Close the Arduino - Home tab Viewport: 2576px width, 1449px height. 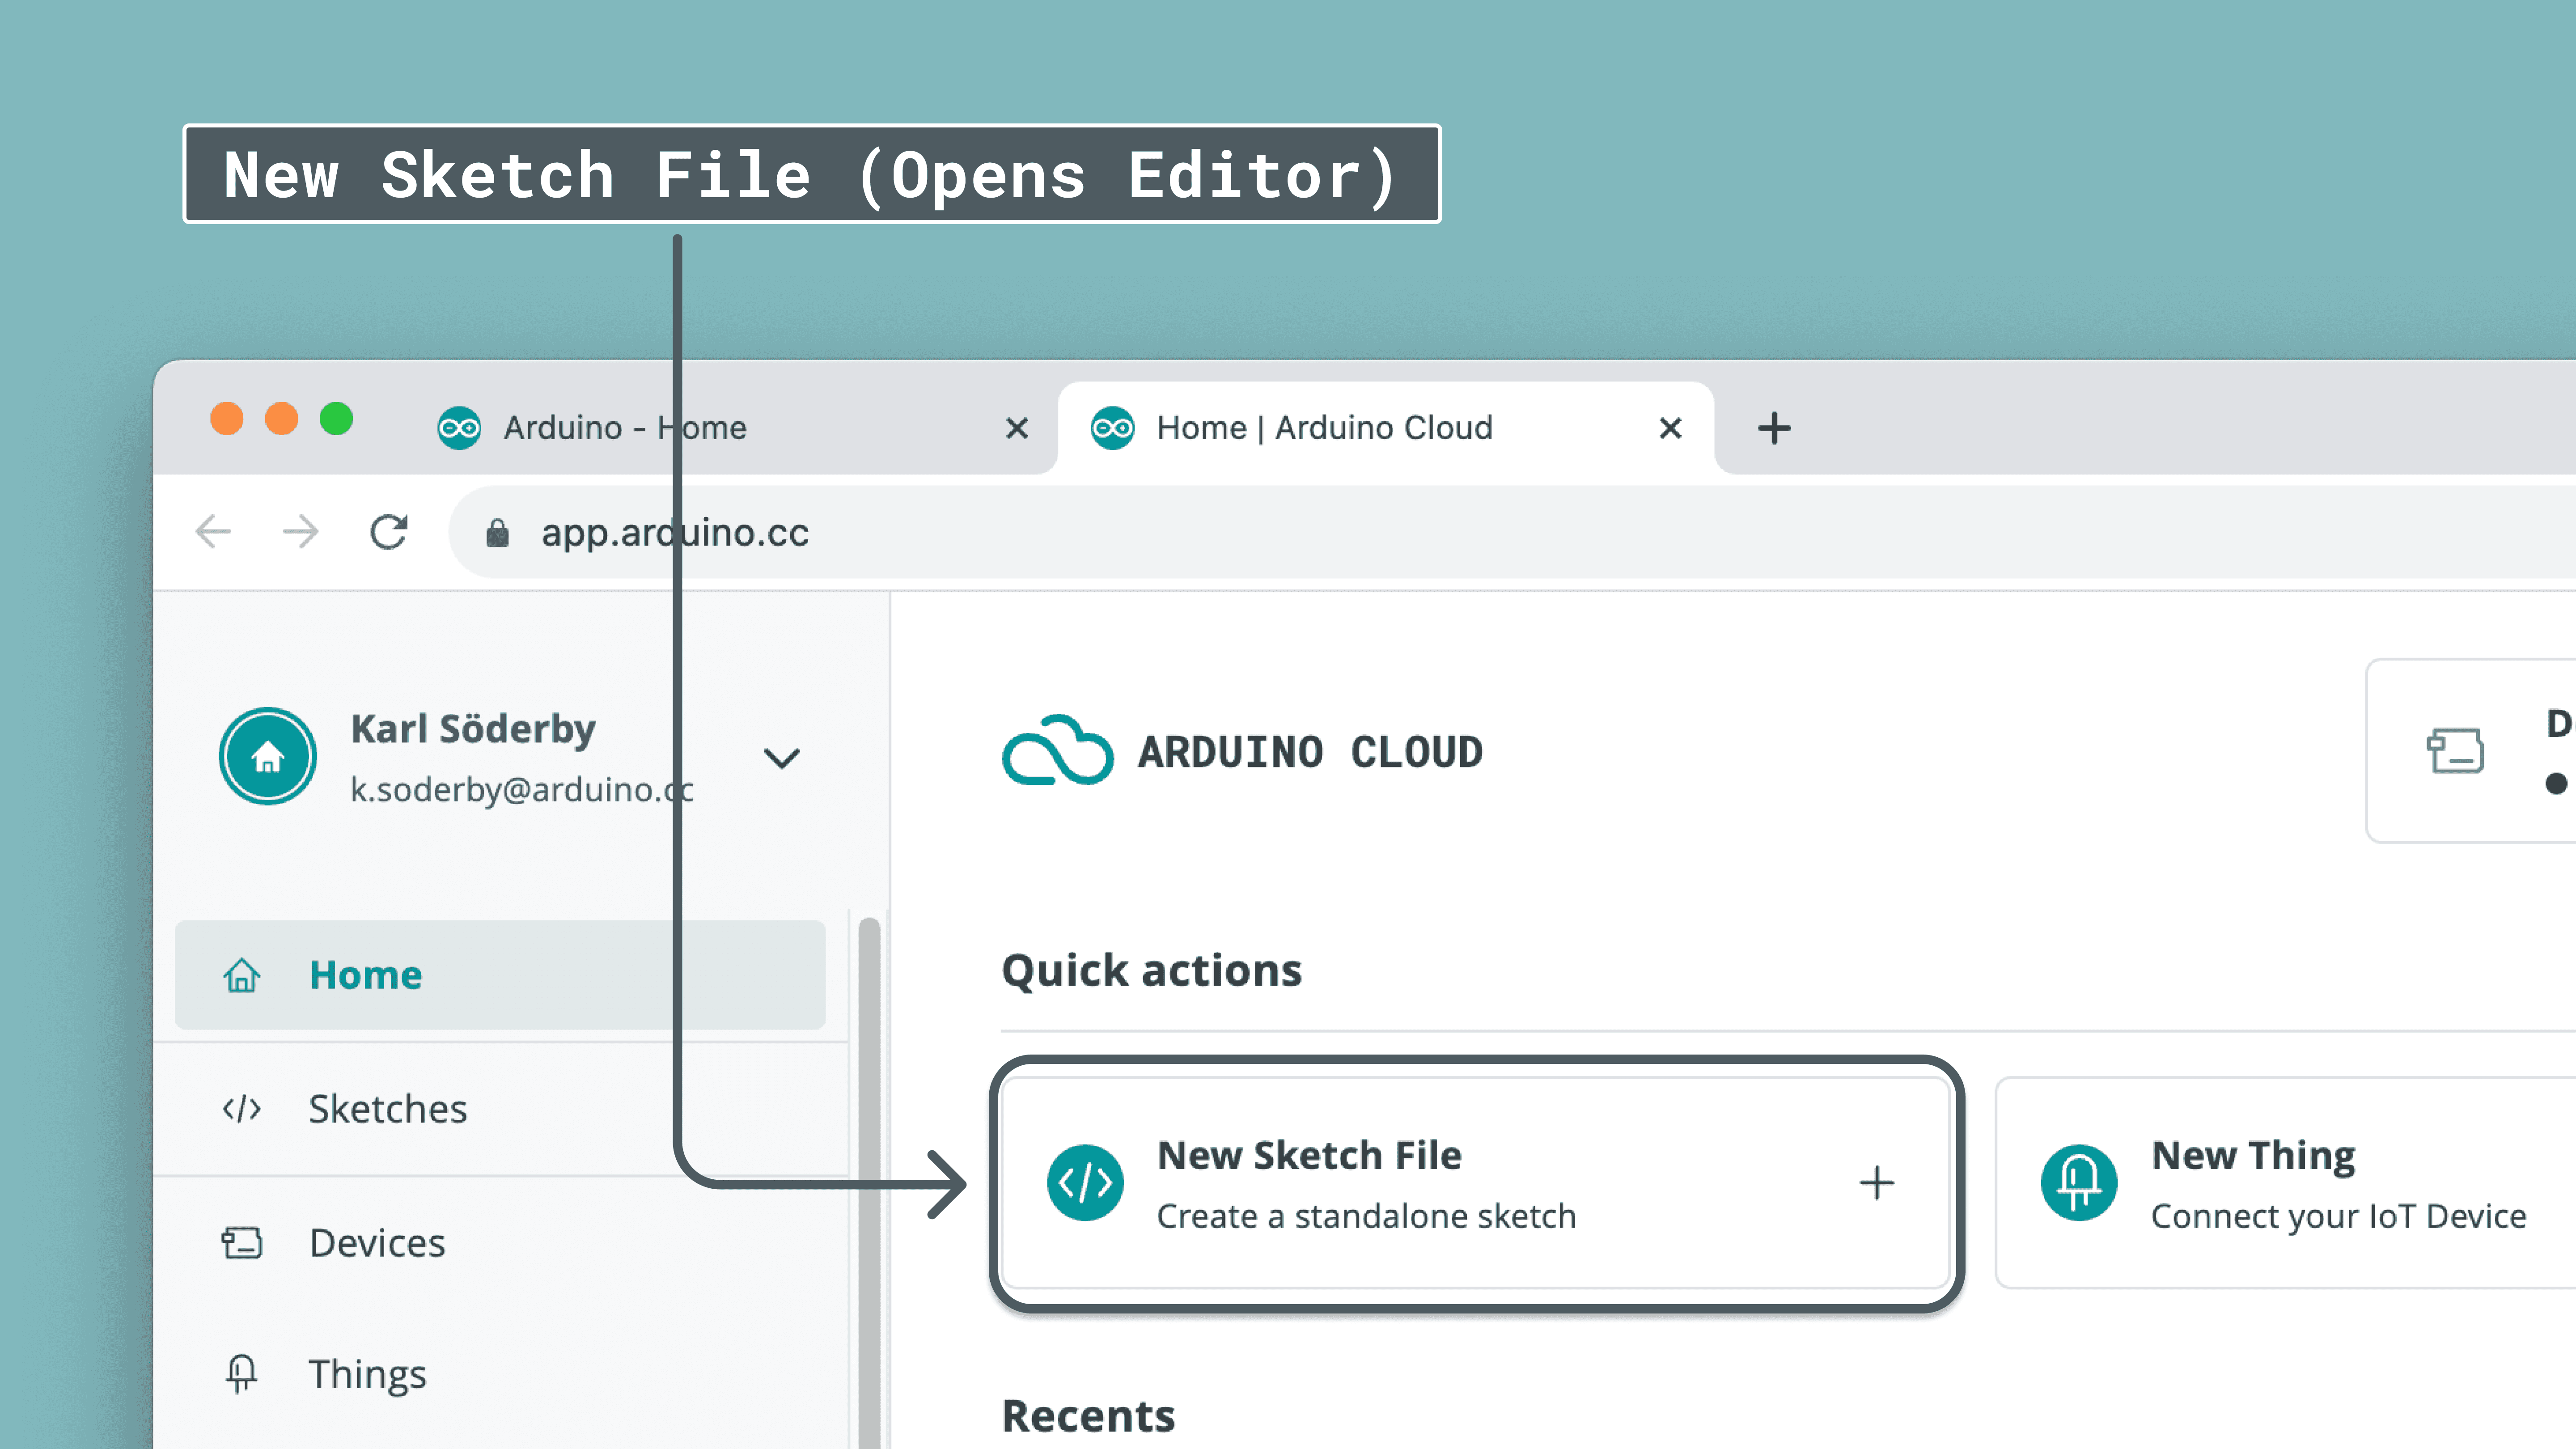(1017, 428)
